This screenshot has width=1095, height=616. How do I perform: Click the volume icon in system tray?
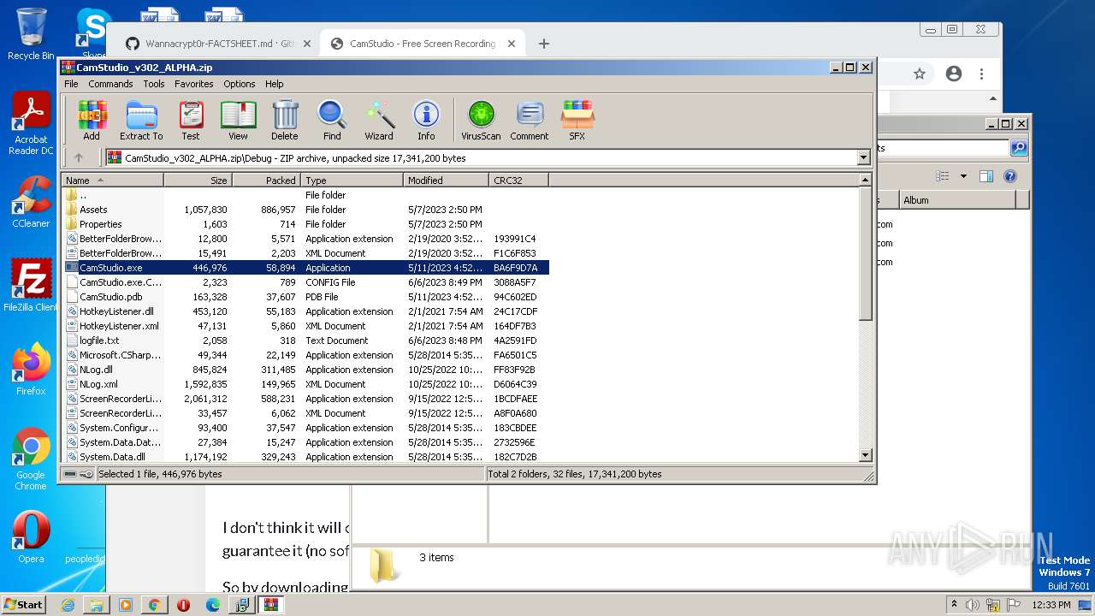(973, 605)
